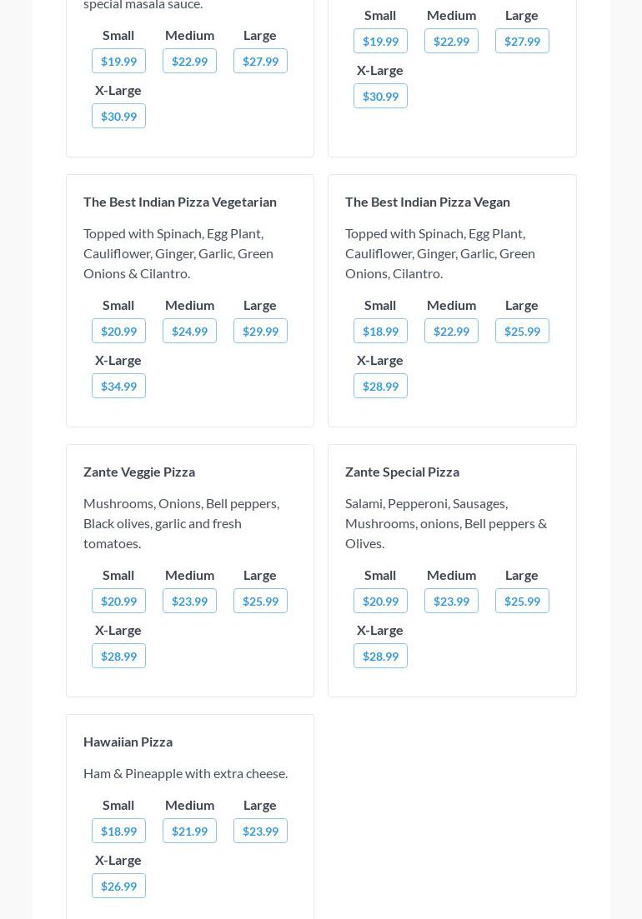Choose Medium $24.99 Indian Pizza Vegetarian
This screenshot has height=919, width=642.
coord(189,331)
